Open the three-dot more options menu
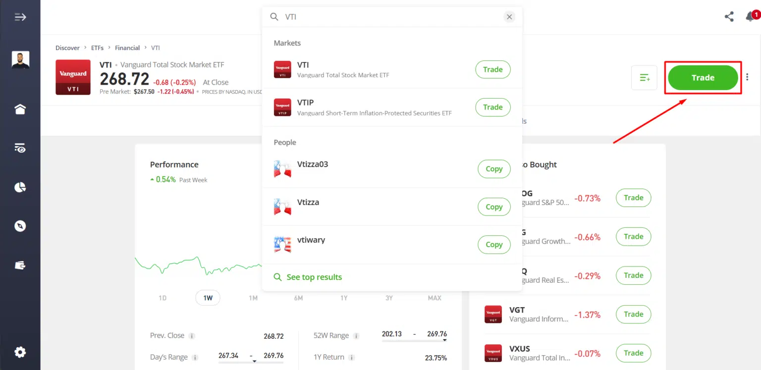 [x=747, y=77]
